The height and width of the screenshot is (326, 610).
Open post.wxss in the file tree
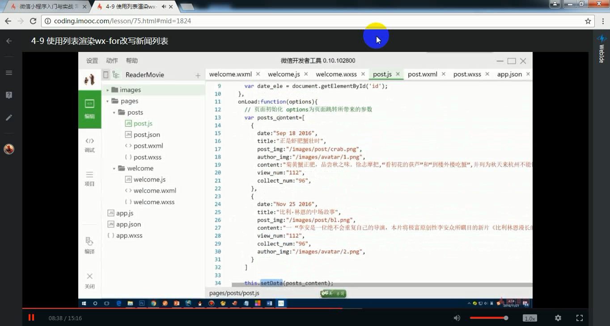click(143, 157)
